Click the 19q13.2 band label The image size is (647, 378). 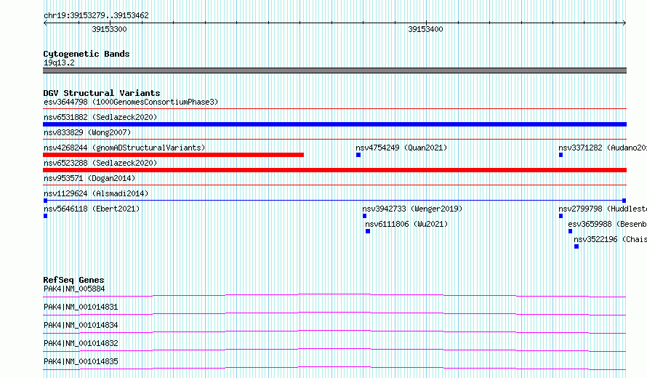[59, 63]
